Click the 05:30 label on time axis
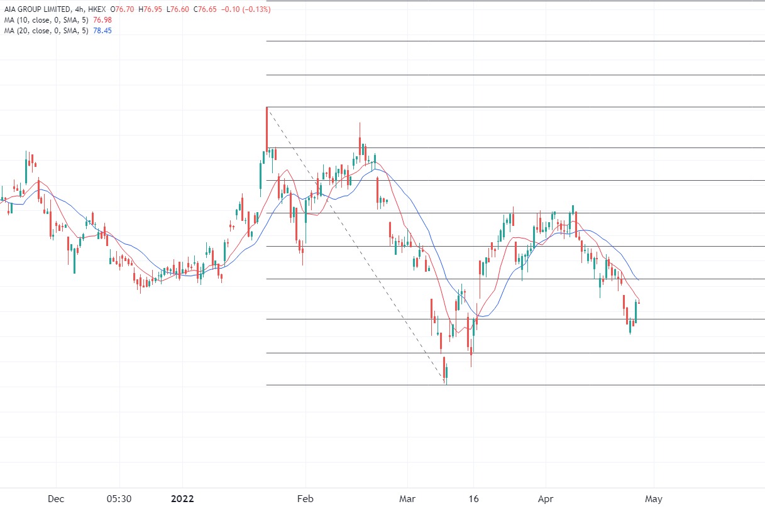 tap(119, 499)
